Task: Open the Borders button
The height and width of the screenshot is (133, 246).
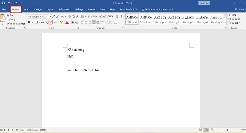Action: click(116, 22)
